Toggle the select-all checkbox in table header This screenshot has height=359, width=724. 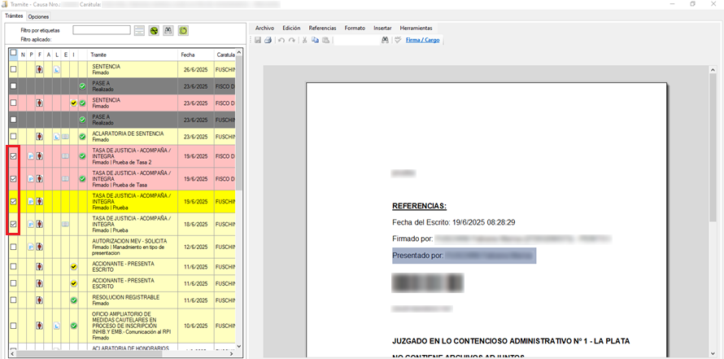tap(13, 54)
